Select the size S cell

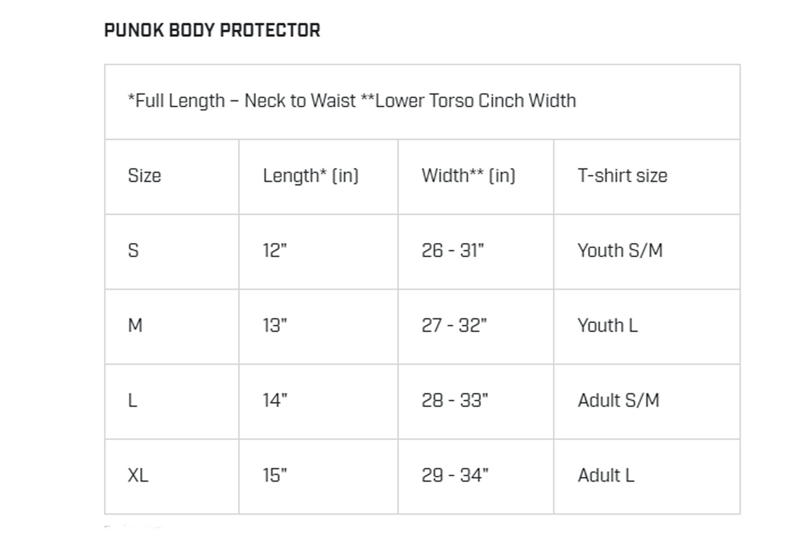click(x=133, y=251)
